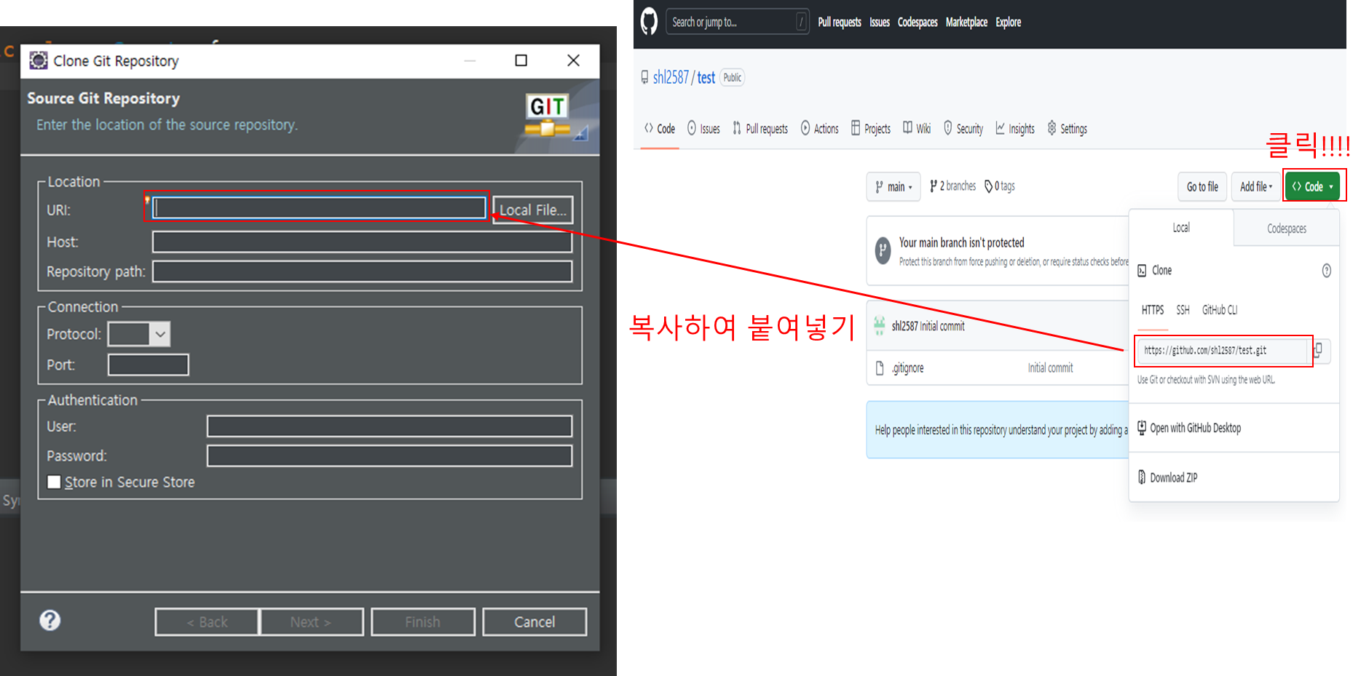Click the Go to file button
Viewport: 1369px width, 676px height.
pyautogui.click(x=1202, y=187)
